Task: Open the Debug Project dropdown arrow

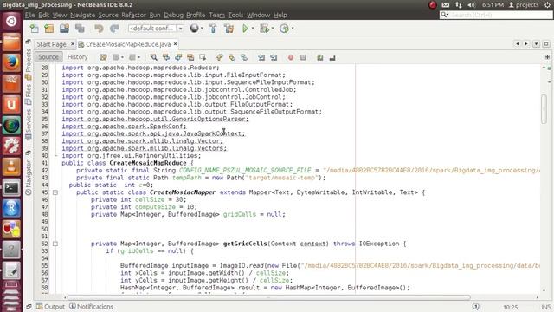Action: pyautogui.click(x=273, y=29)
